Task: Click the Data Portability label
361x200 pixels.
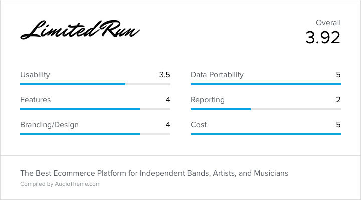Action: (217, 75)
